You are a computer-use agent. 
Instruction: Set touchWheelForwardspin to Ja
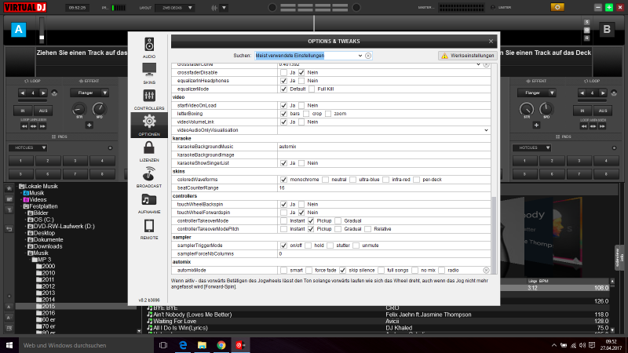click(283, 213)
